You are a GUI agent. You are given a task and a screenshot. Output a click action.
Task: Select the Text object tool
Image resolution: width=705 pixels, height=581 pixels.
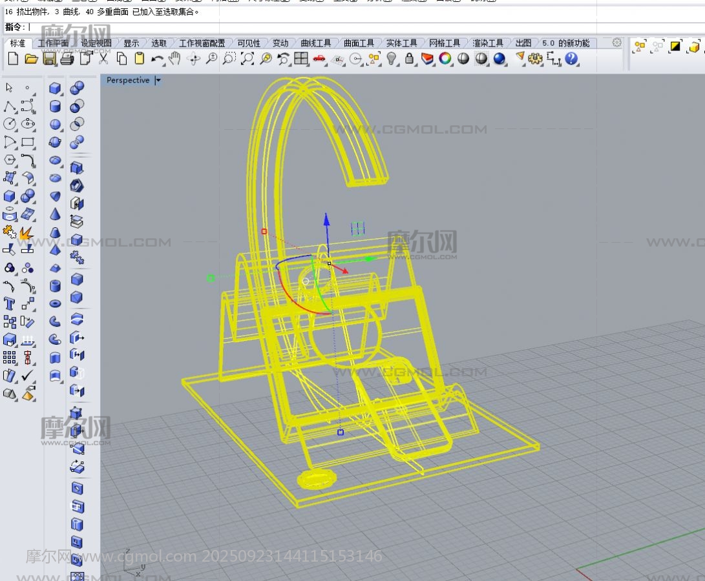9,303
